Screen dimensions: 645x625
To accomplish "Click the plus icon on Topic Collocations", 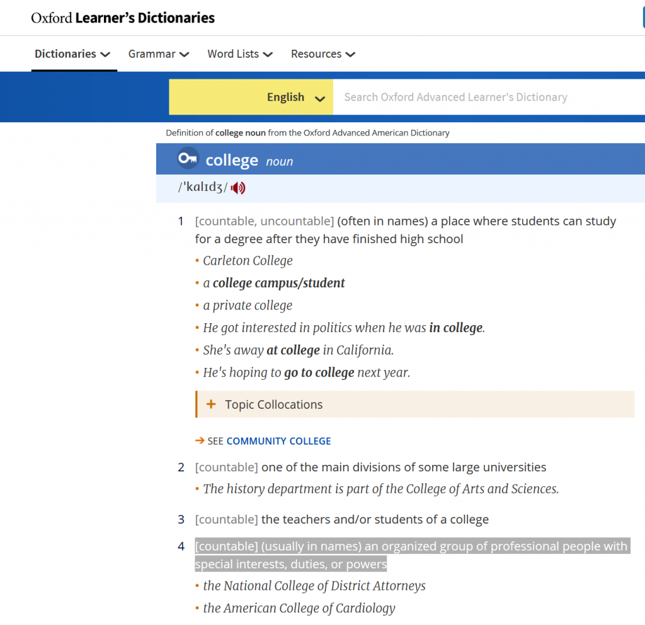I will (211, 404).
